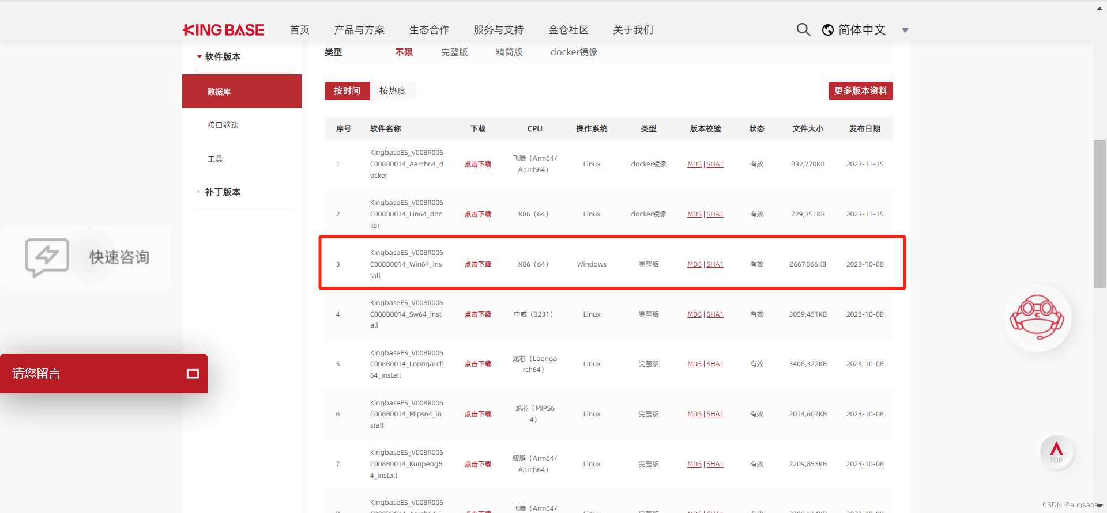Open SHA1 checksum for row 1
The image size is (1107, 513).
point(715,164)
